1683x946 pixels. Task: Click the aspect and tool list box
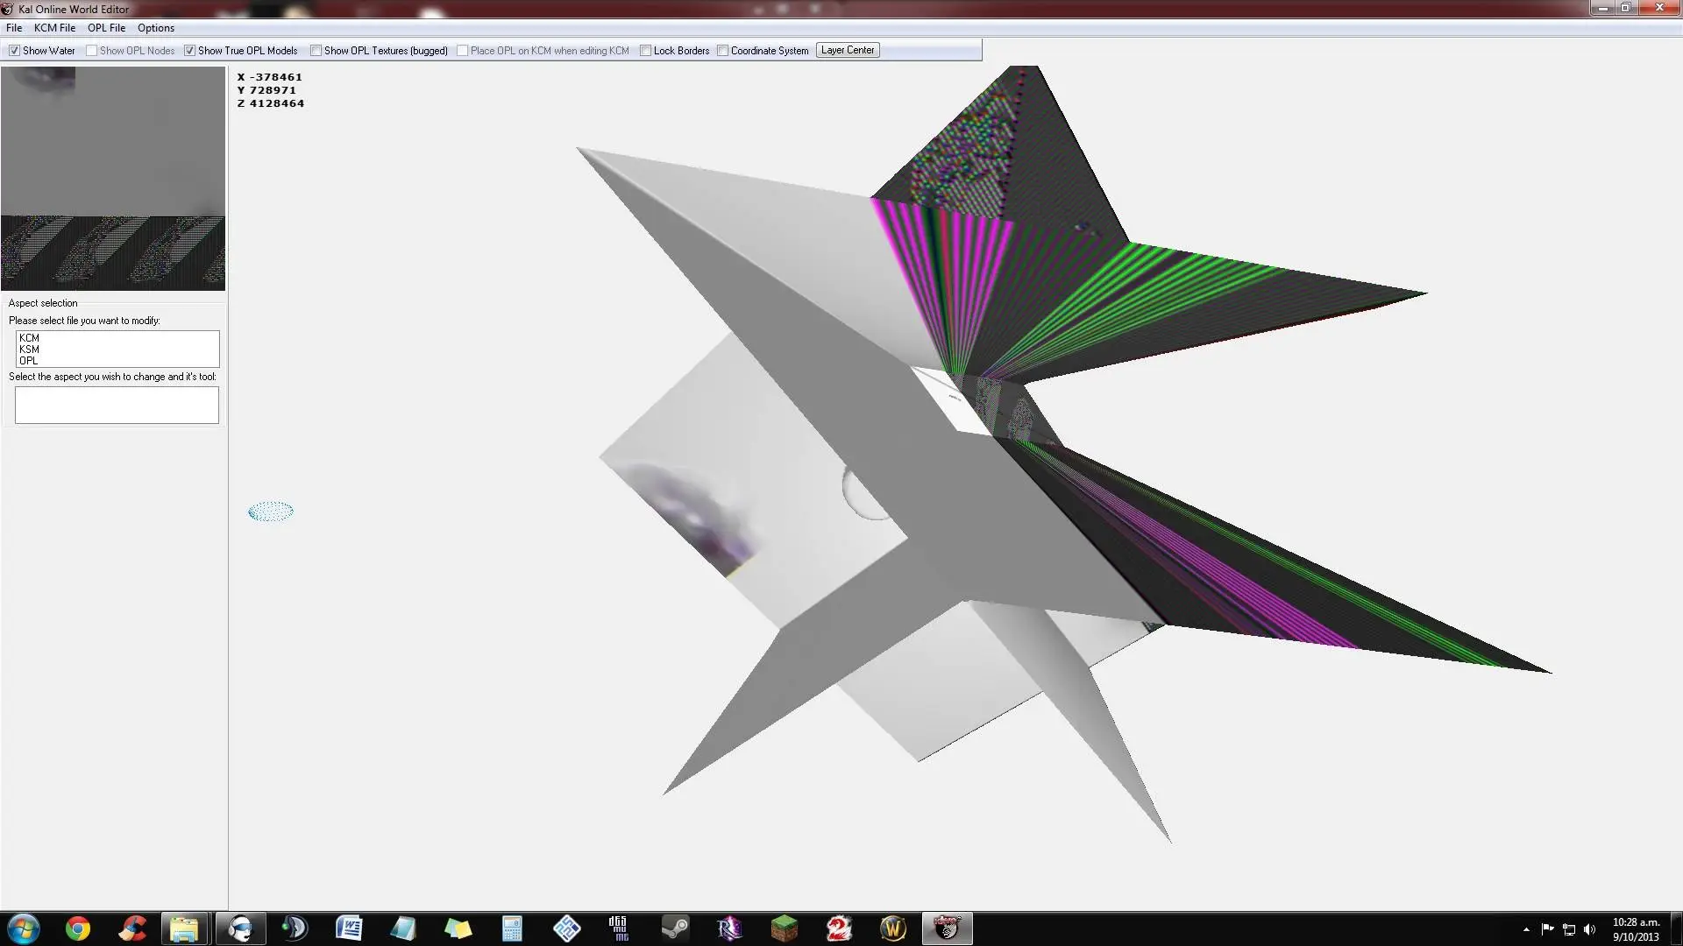pyautogui.click(x=117, y=405)
